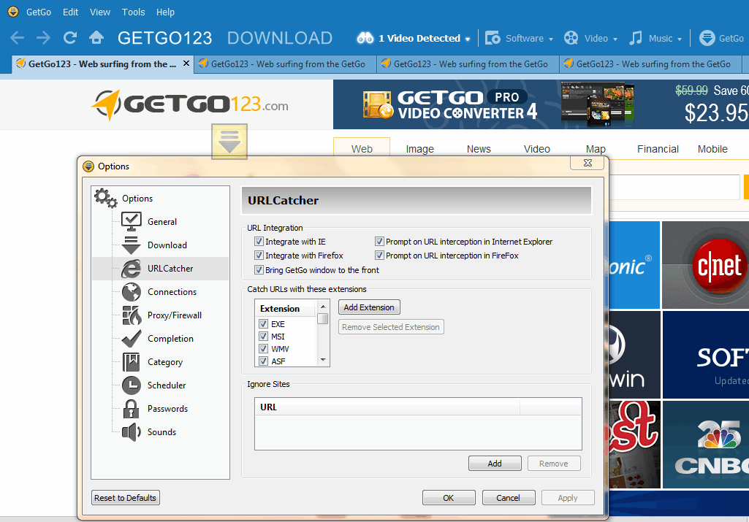Click the Financial tab on the webpage

[x=658, y=149]
